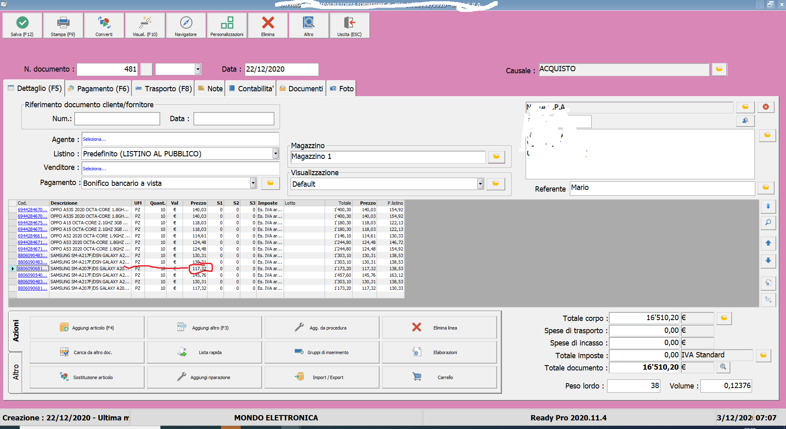Click Sostituzione articolo button

pos(87,377)
